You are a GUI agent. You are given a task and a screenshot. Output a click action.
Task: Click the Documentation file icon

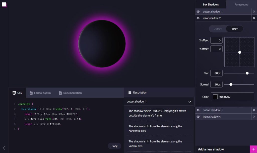60,93
